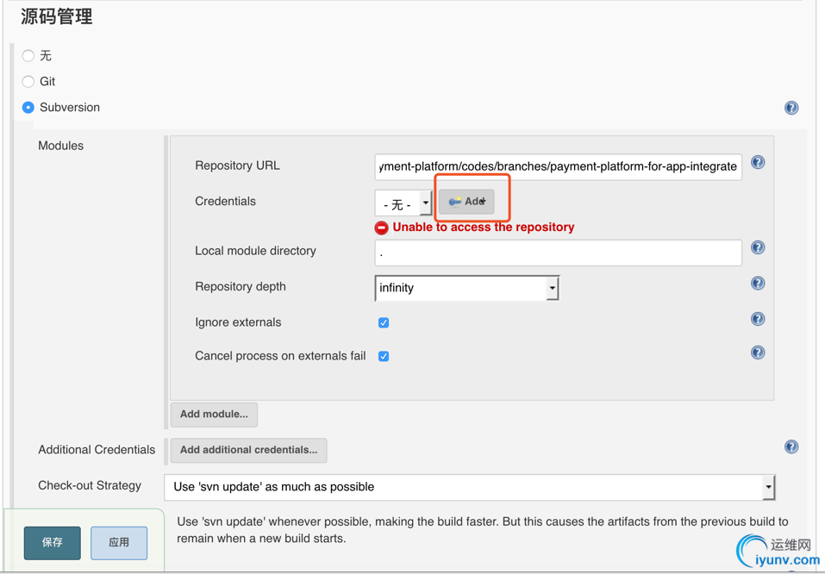
Task: Click into the Local module directory field
Action: point(559,253)
